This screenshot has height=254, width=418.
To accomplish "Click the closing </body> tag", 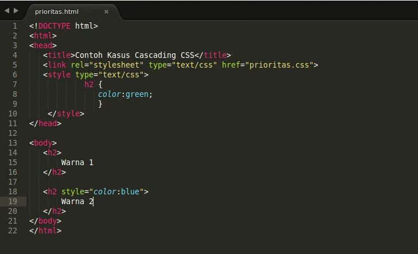I will [x=45, y=221].
